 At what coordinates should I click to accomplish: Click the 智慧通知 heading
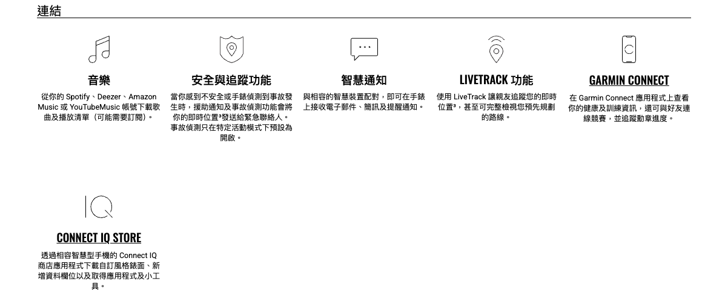364,80
